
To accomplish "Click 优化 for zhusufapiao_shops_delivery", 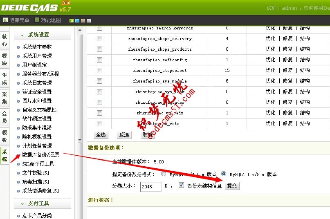I will click(x=271, y=38).
